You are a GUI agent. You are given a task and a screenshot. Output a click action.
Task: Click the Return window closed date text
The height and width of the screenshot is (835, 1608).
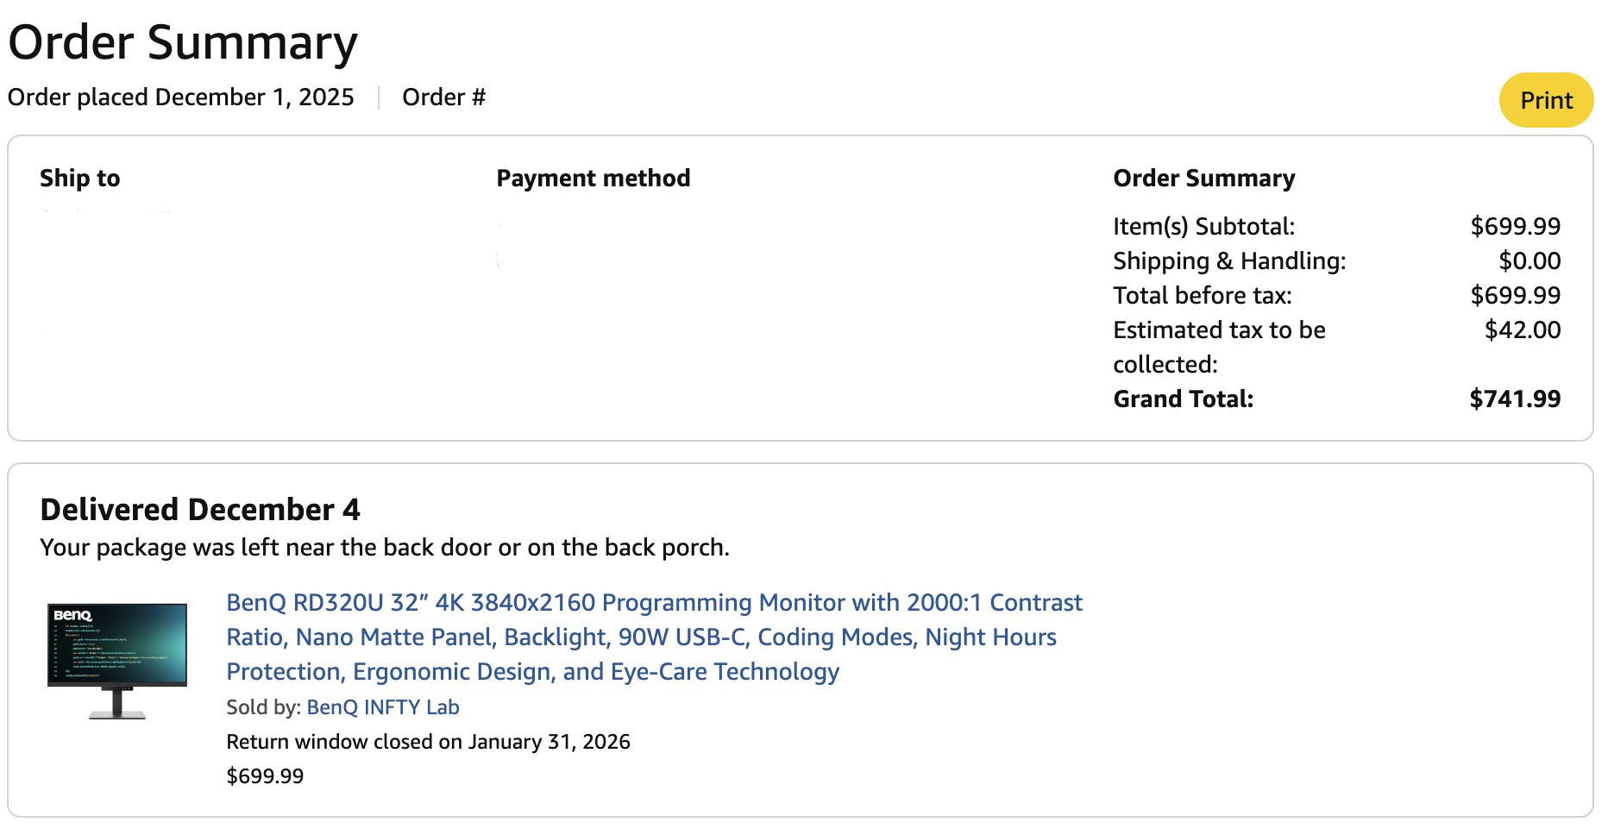(x=428, y=742)
